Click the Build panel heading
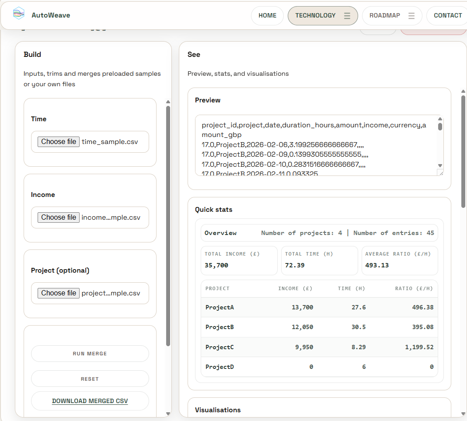467x421 pixels. point(32,55)
